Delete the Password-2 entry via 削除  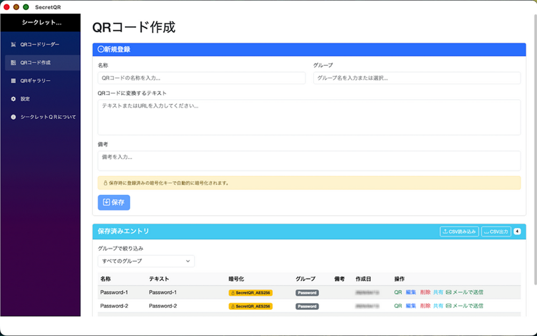pyautogui.click(x=425, y=306)
